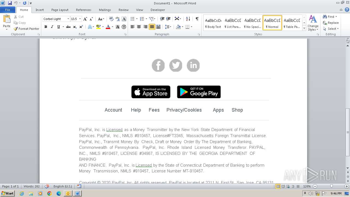The width and height of the screenshot is (350, 197).
Task: Expand the Styles gallery
Action: pos(304,28)
